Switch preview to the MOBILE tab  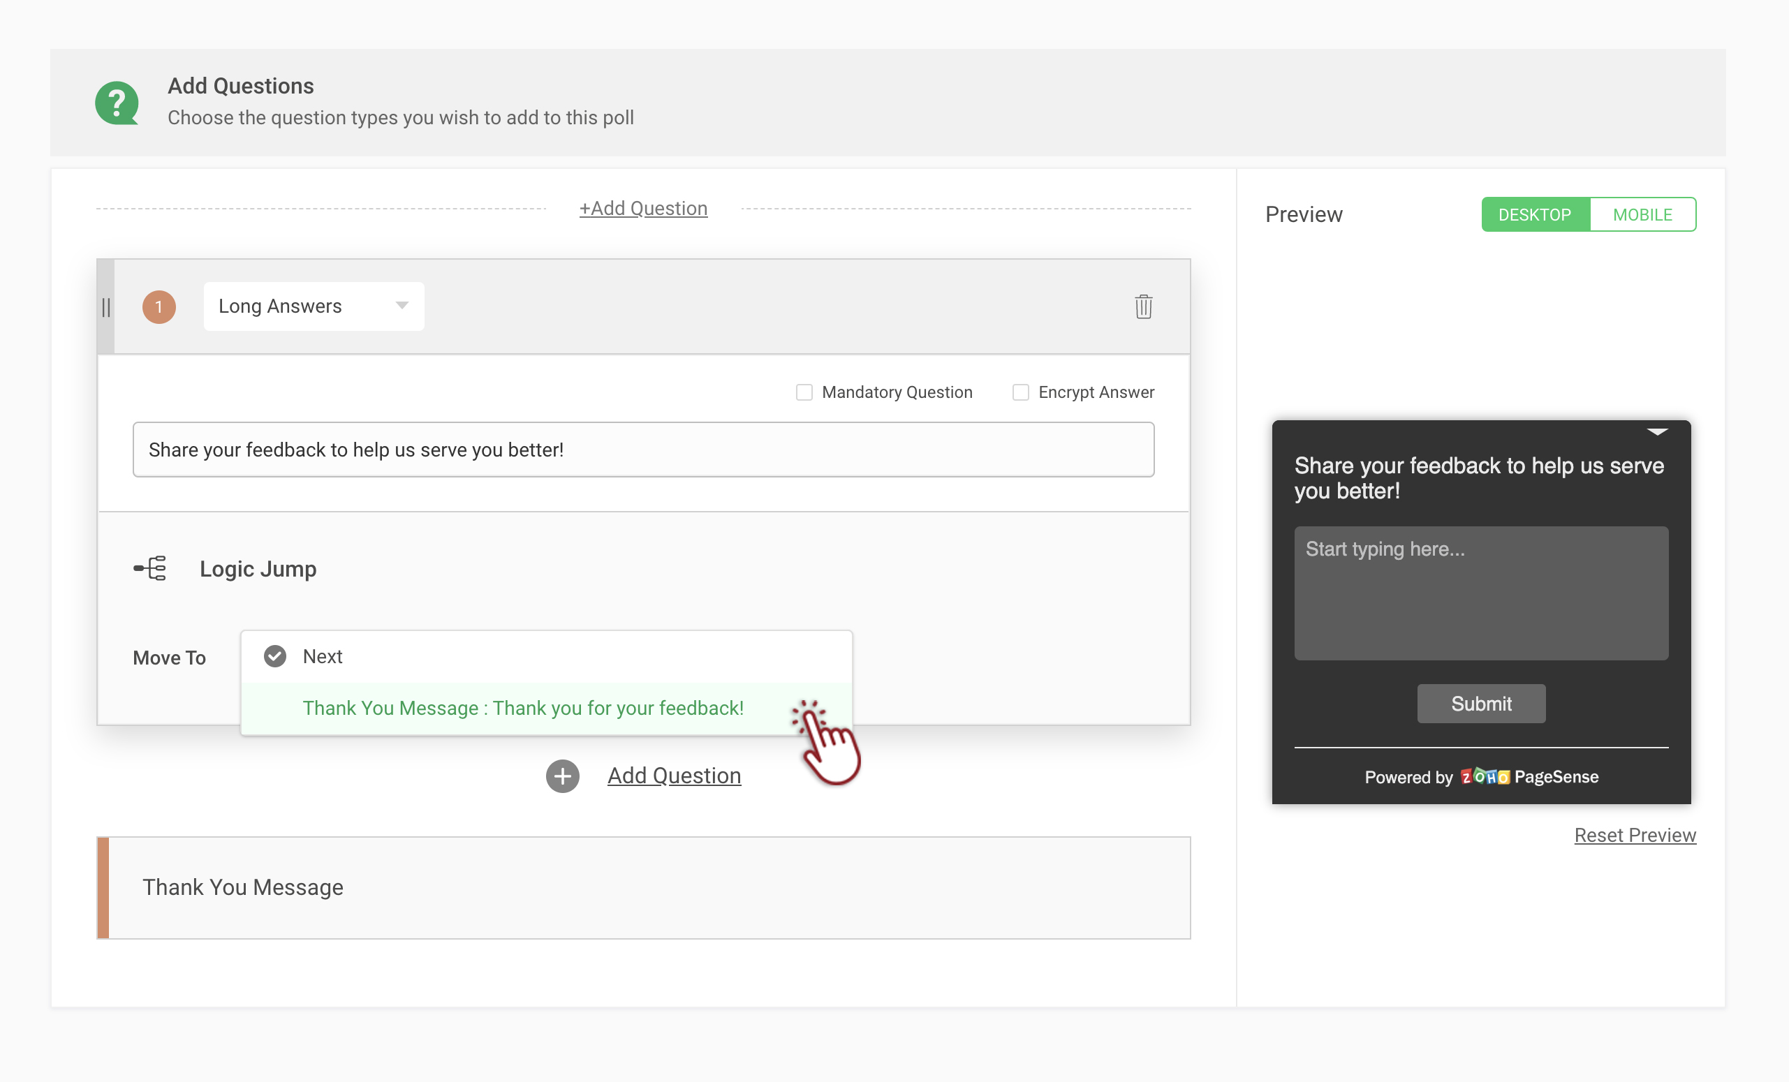pos(1642,214)
